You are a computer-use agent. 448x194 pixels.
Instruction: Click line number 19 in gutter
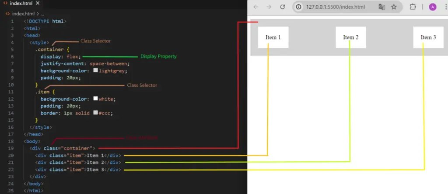coord(11,148)
